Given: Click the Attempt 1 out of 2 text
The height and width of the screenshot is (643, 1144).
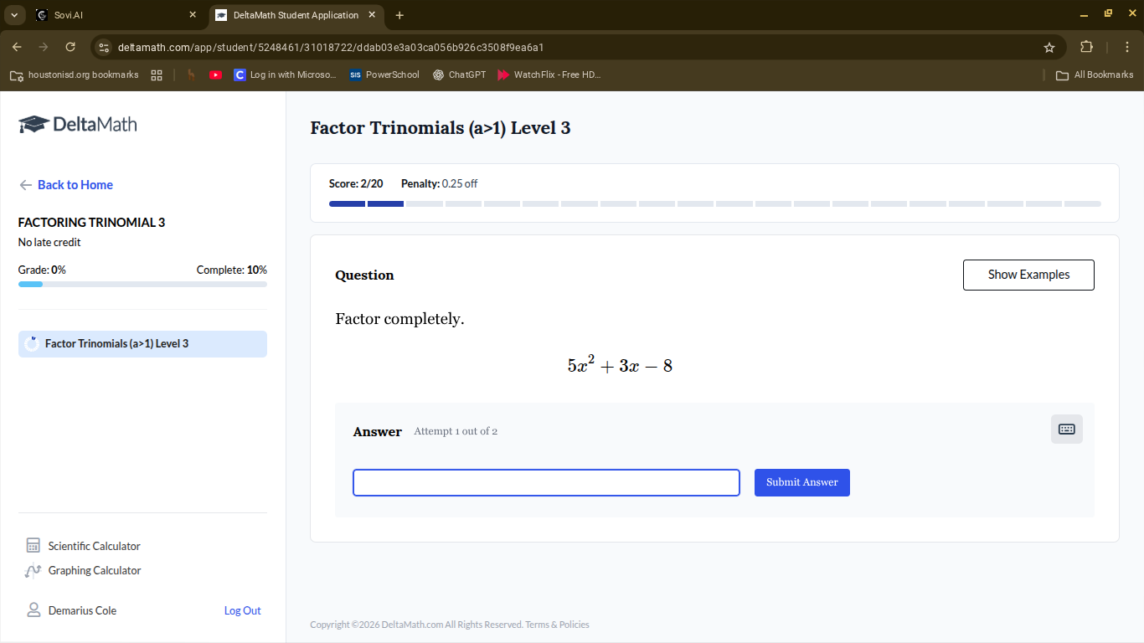Looking at the screenshot, I should tap(456, 431).
